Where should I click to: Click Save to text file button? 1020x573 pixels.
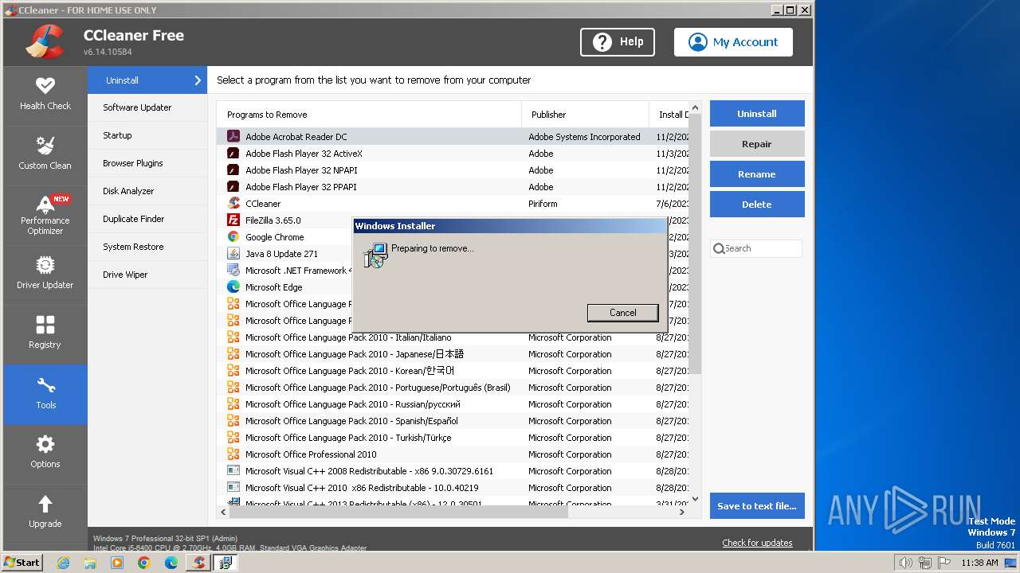coord(757,506)
